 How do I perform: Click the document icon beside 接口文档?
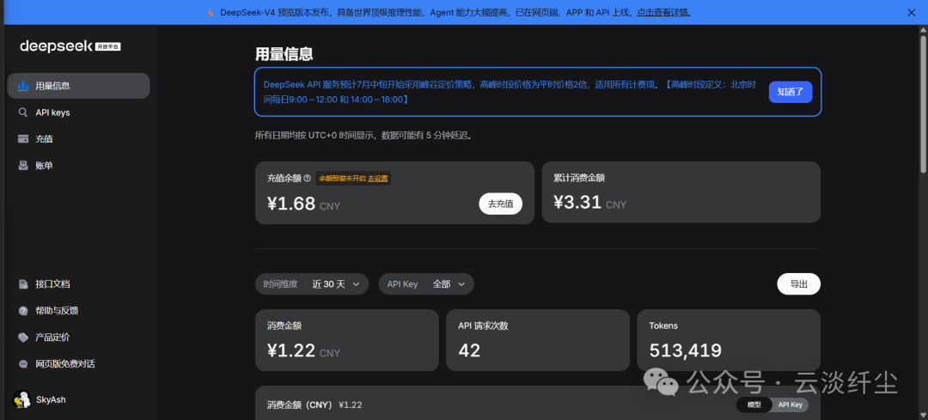23,284
